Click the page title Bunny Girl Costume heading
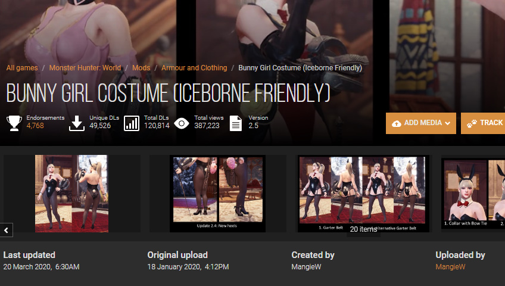 pyautogui.click(x=169, y=93)
